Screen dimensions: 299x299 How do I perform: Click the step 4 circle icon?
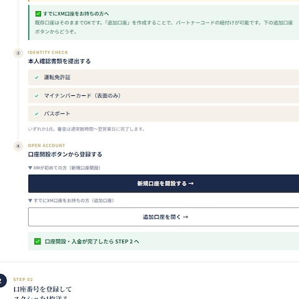click(18, 146)
